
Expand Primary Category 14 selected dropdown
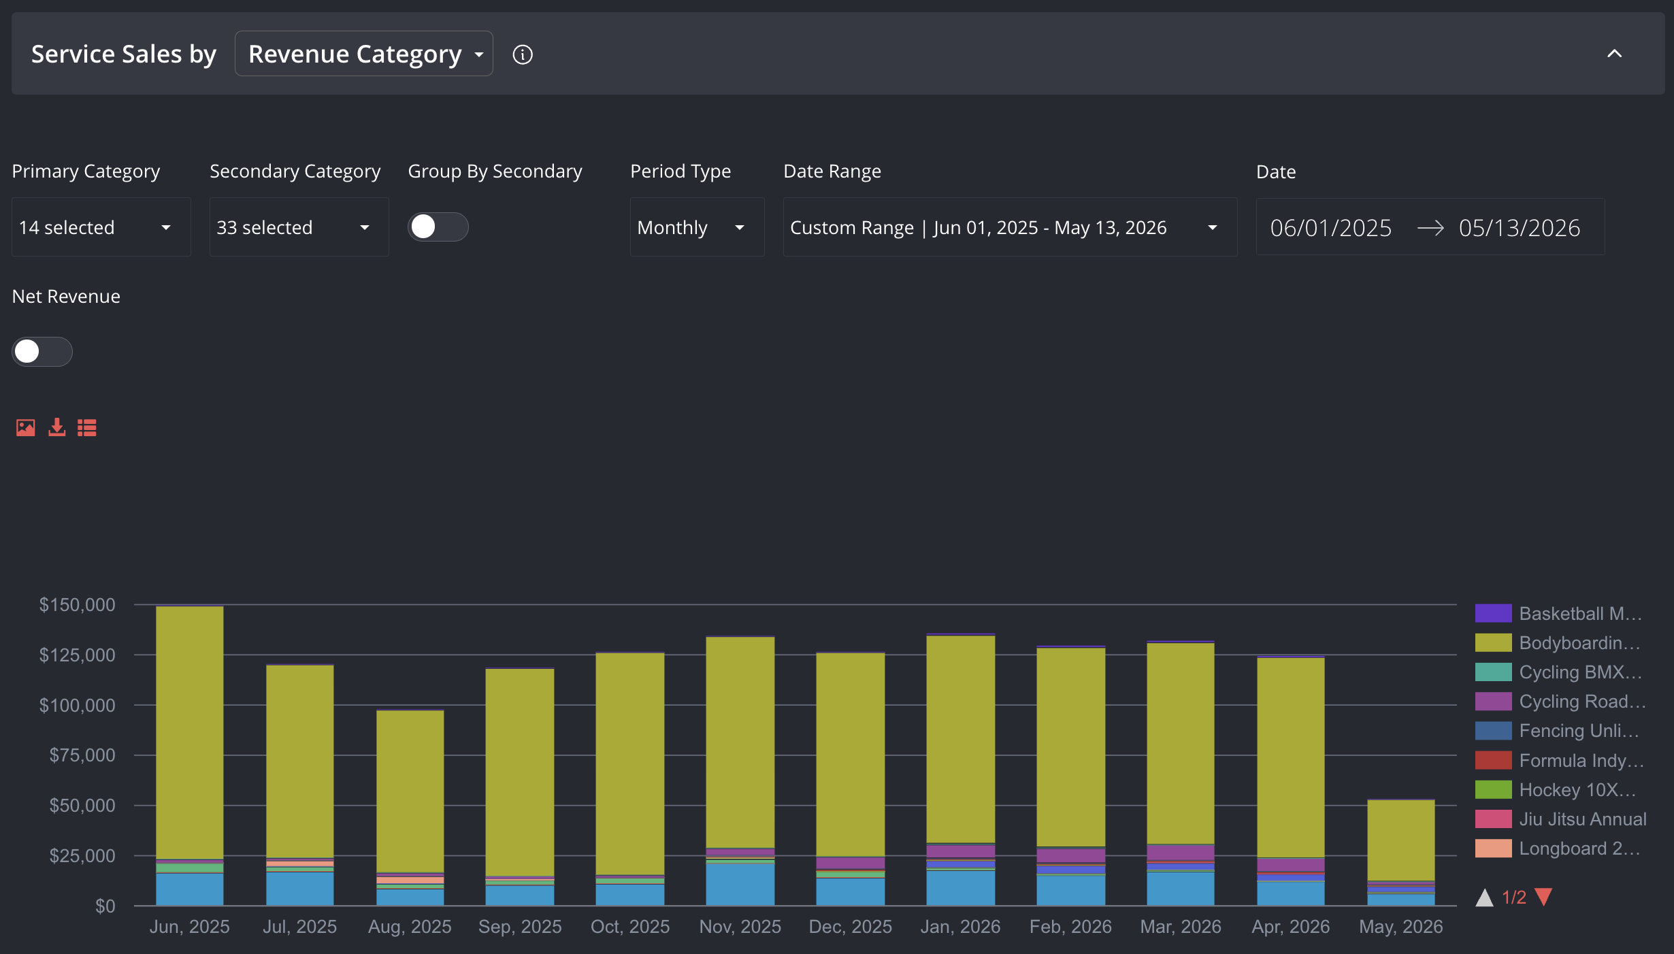tap(101, 227)
